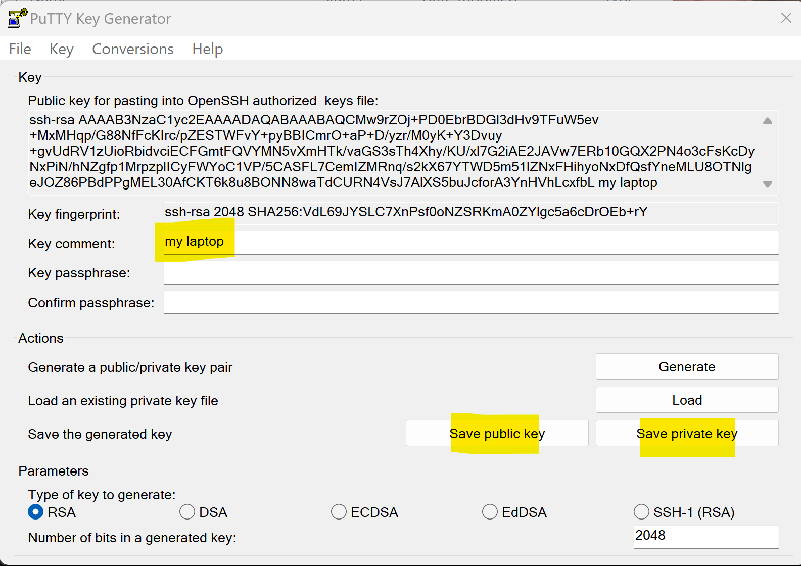The width and height of the screenshot is (801, 566).
Task: Click 'Public key for pasting into OpenSSH' label
Action: [x=203, y=101]
